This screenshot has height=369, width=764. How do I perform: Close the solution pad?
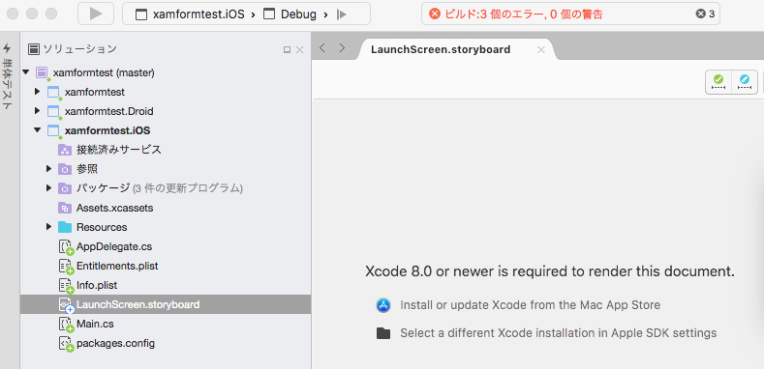[299, 49]
